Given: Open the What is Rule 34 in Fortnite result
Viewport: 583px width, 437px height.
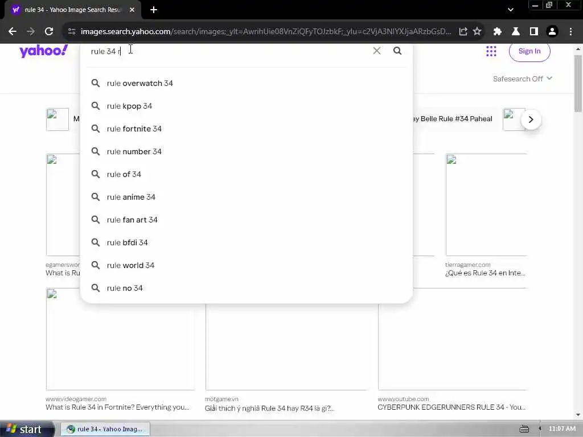Looking at the screenshot, I should point(117,407).
